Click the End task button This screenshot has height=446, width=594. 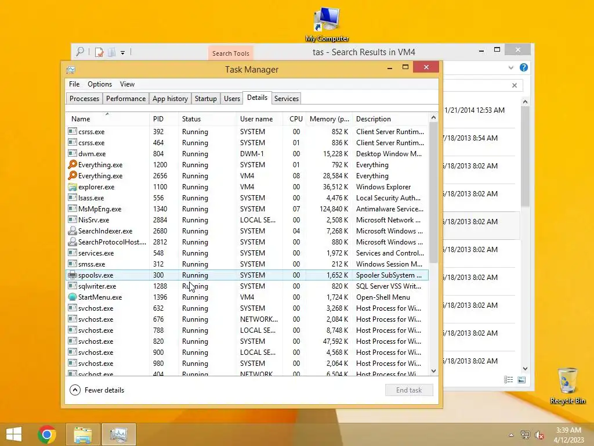409,390
